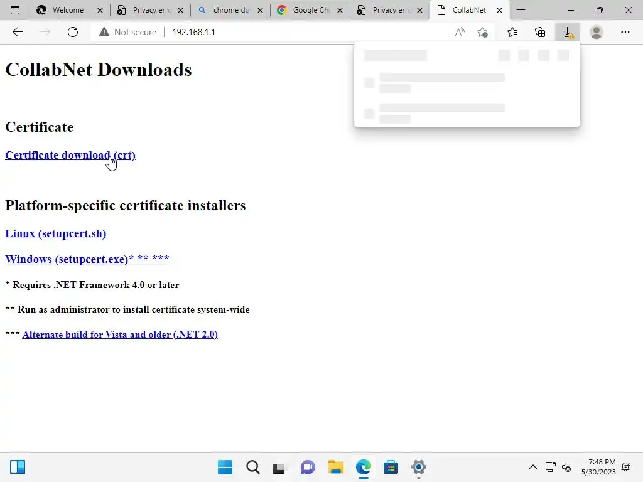The image size is (643, 482).
Task: Open the Favorites list icon
Action: click(512, 32)
